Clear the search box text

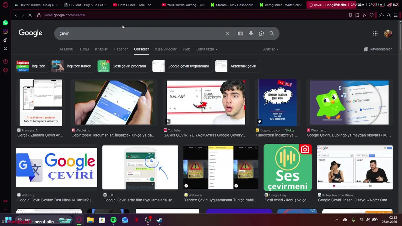pos(228,34)
